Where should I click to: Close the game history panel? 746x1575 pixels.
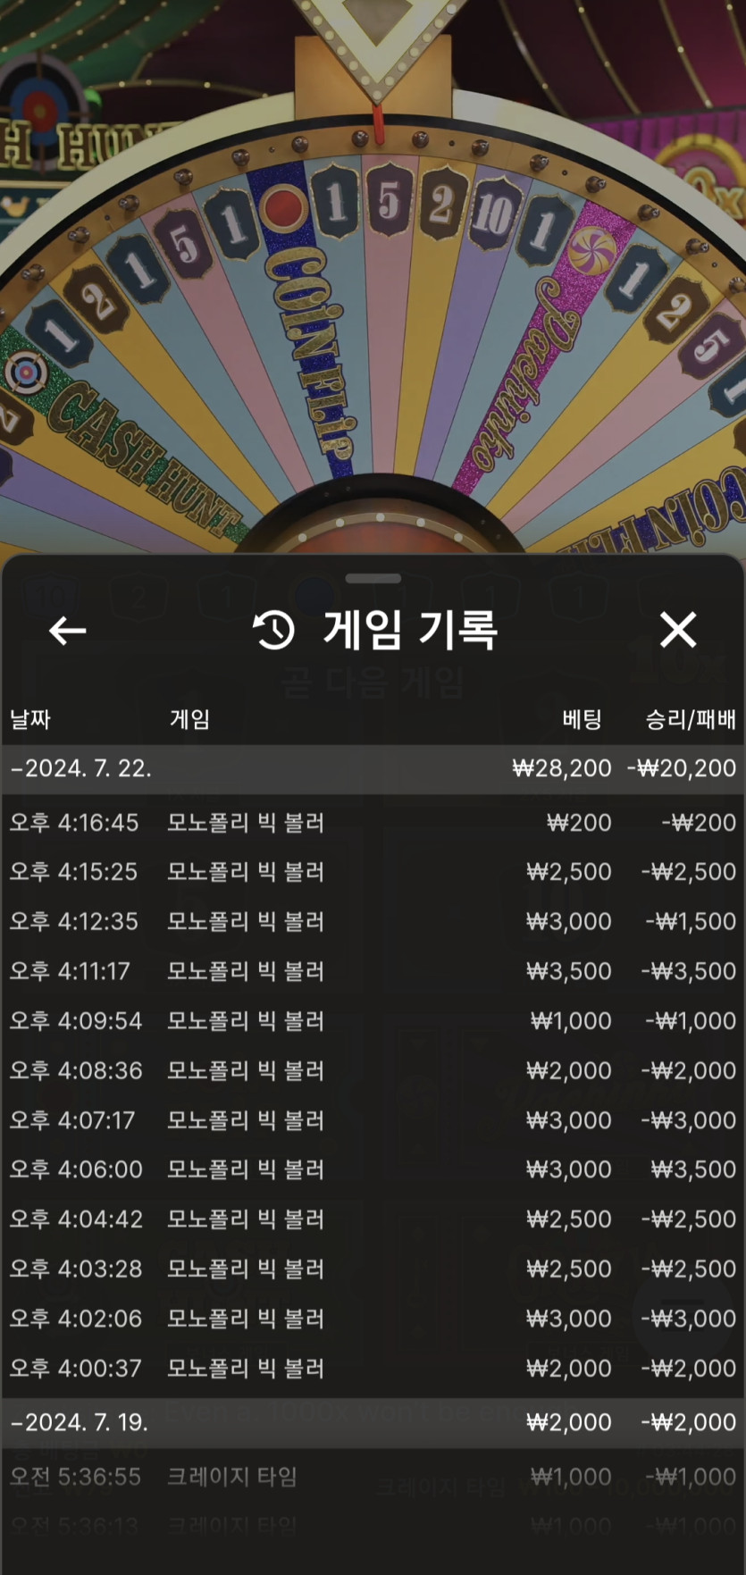(x=678, y=630)
